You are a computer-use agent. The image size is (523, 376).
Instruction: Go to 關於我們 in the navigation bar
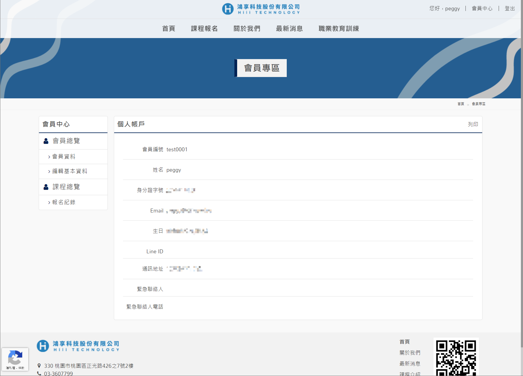(x=247, y=29)
